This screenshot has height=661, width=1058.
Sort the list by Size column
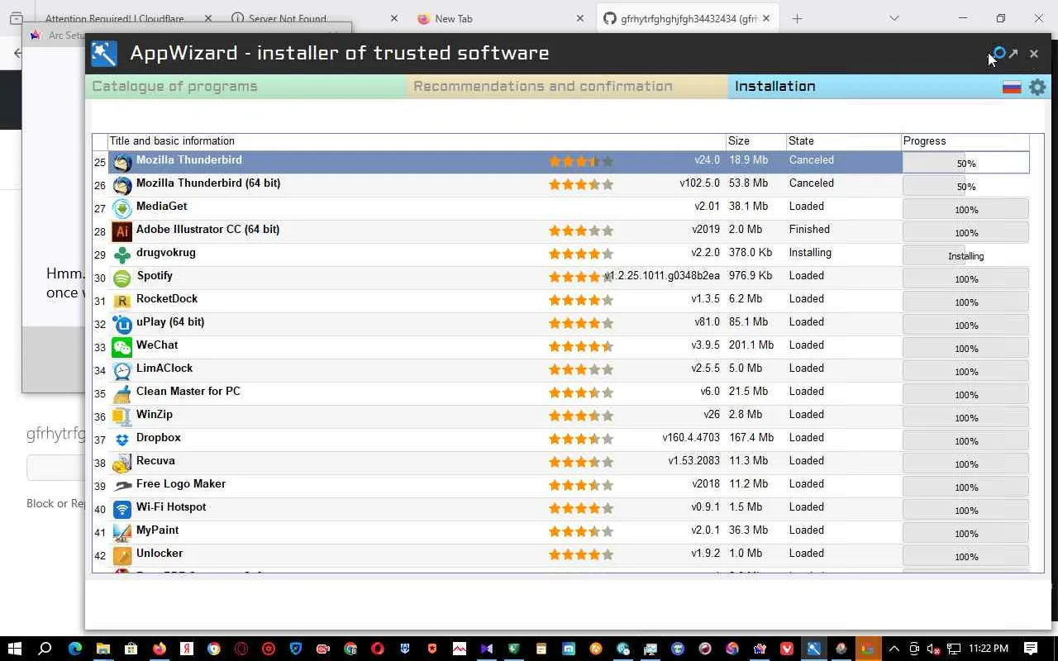[x=755, y=141]
